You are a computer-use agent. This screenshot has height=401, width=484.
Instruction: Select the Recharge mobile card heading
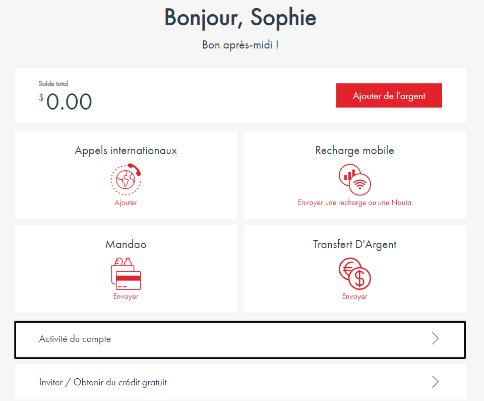click(354, 151)
